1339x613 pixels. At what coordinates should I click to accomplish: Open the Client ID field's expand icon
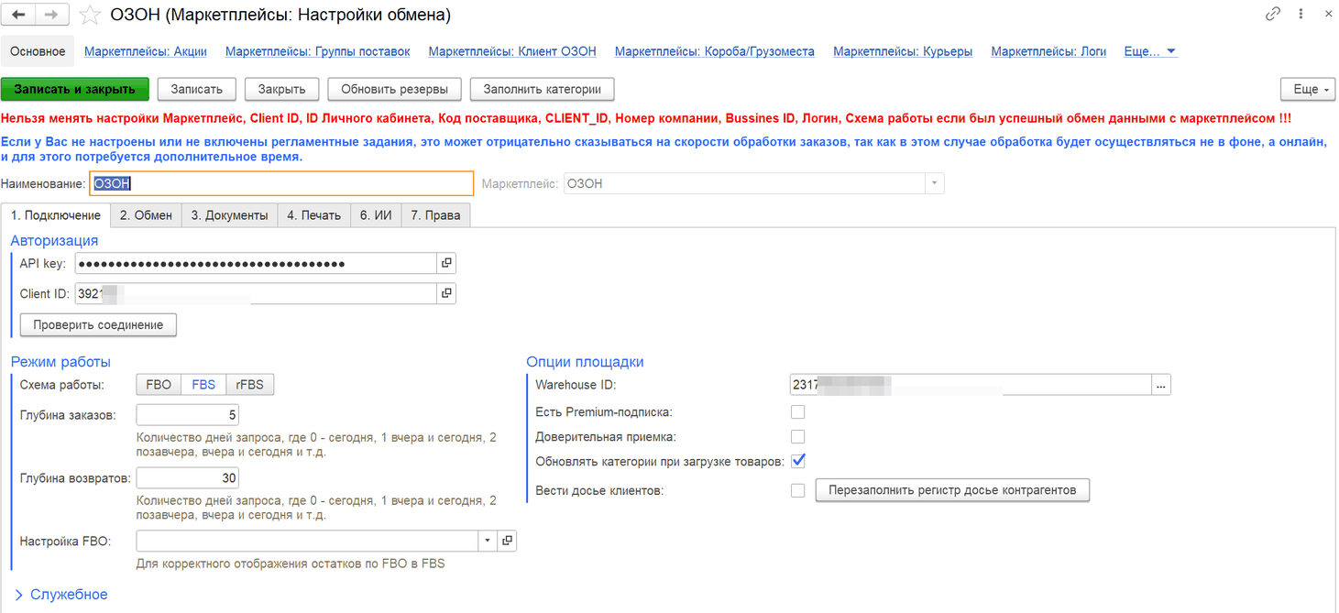tap(446, 293)
